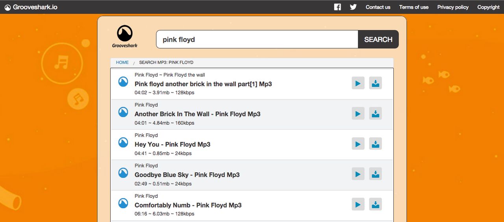Open Contact us page
This screenshot has height=222, width=504.
[x=378, y=7]
